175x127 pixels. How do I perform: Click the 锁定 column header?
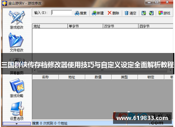click(151, 77)
